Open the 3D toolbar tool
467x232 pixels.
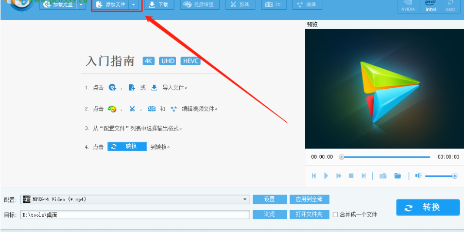click(274, 5)
